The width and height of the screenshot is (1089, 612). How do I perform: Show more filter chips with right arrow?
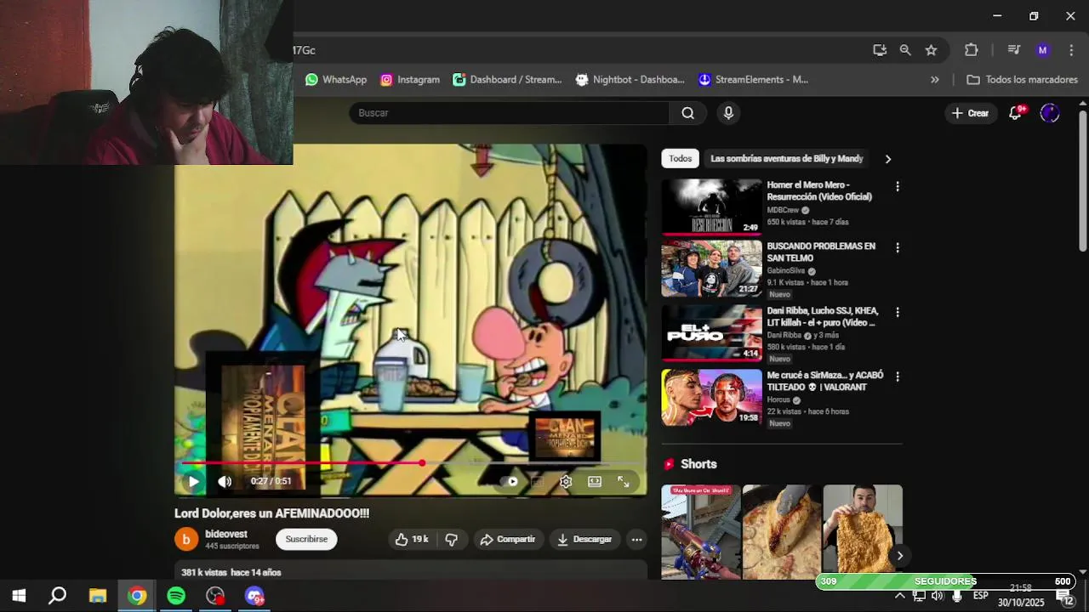[887, 159]
